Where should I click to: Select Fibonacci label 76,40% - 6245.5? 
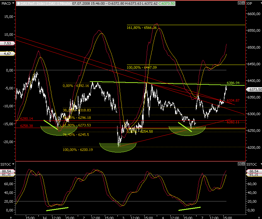(x=76, y=135)
